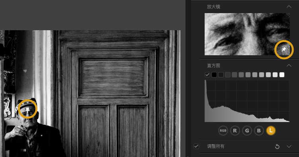This screenshot has width=299, height=157.
Task: Select the second darkest zone swatch
Action: point(221,75)
